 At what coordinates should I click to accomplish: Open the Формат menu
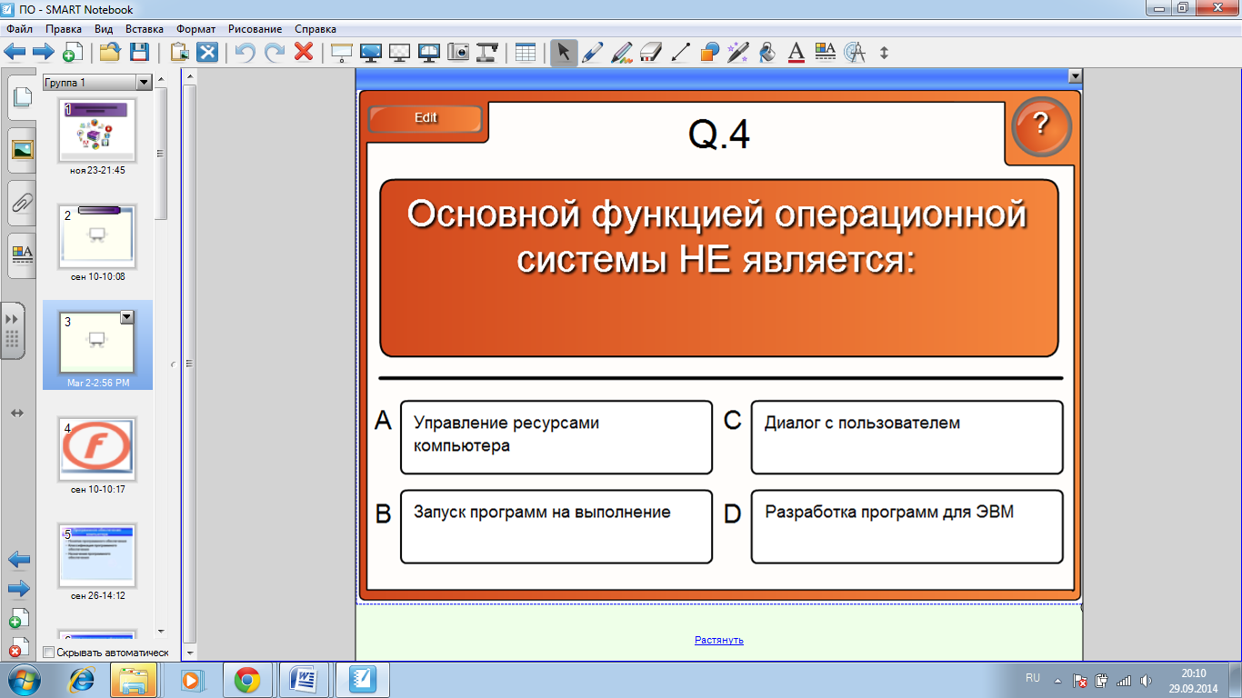pos(196,29)
